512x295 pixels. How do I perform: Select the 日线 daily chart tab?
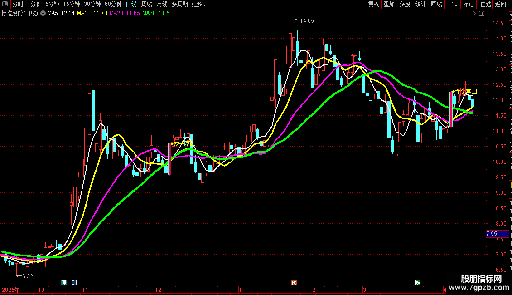(131, 4)
